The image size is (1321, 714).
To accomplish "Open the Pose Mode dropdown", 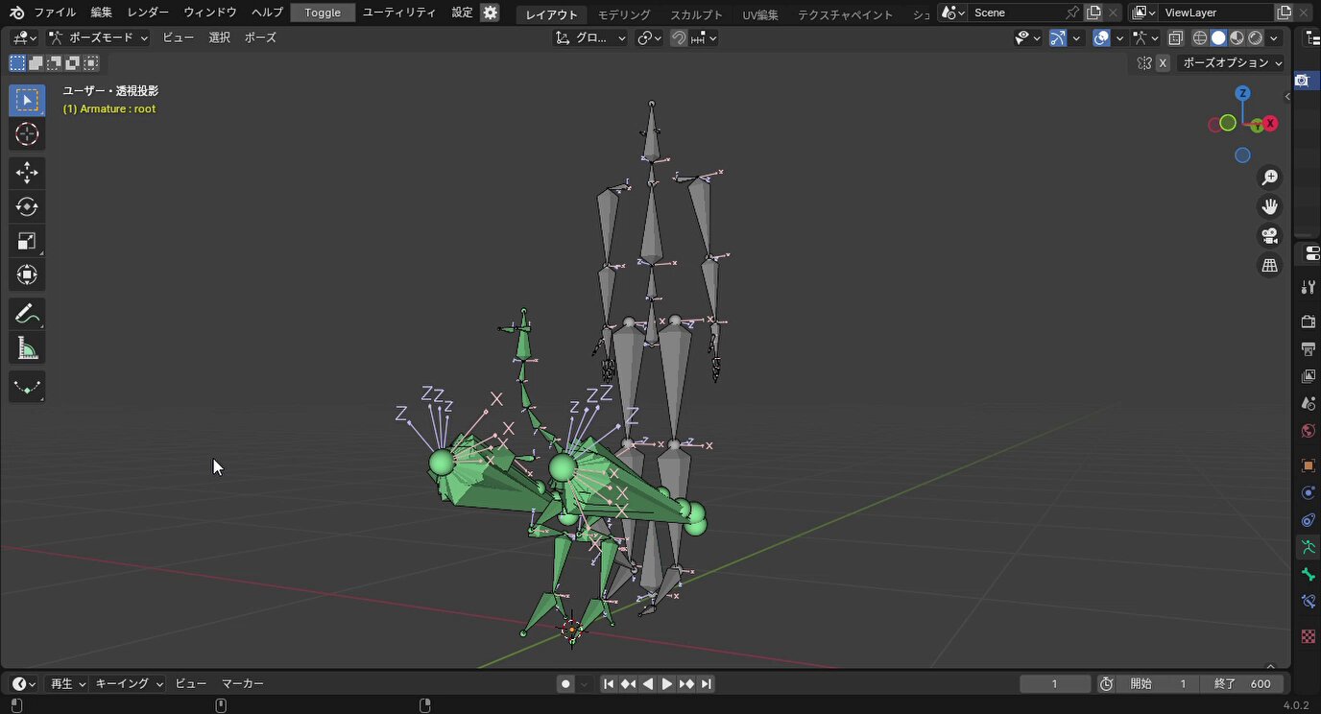I will [99, 38].
